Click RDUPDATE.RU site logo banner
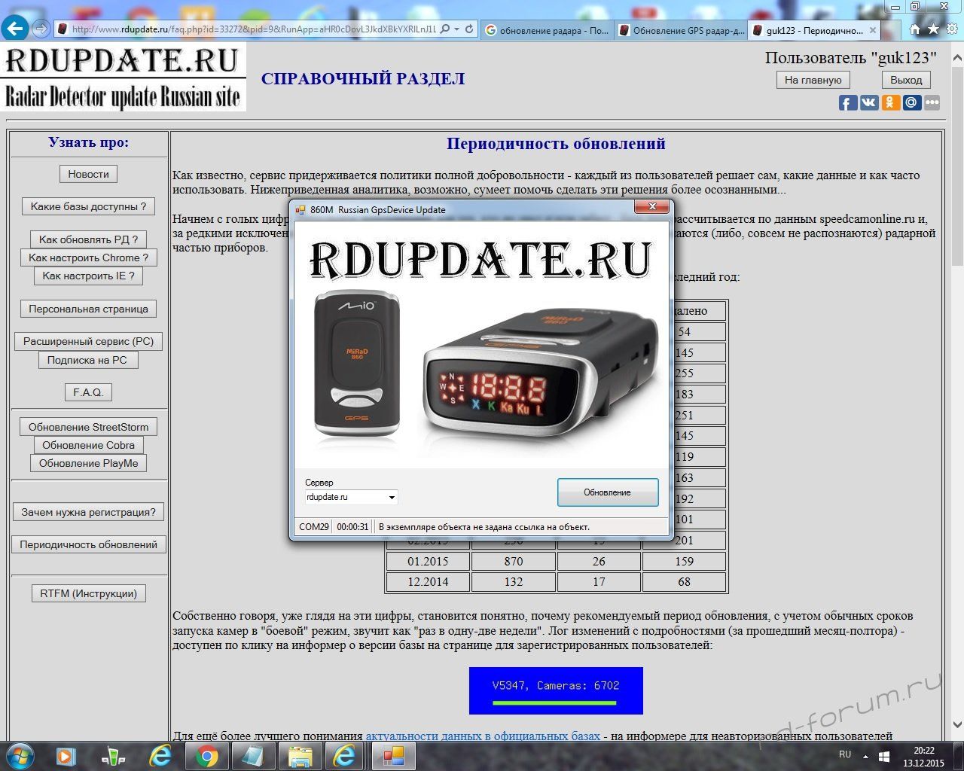The width and height of the screenshot is (964, 771). pos(124,77)
